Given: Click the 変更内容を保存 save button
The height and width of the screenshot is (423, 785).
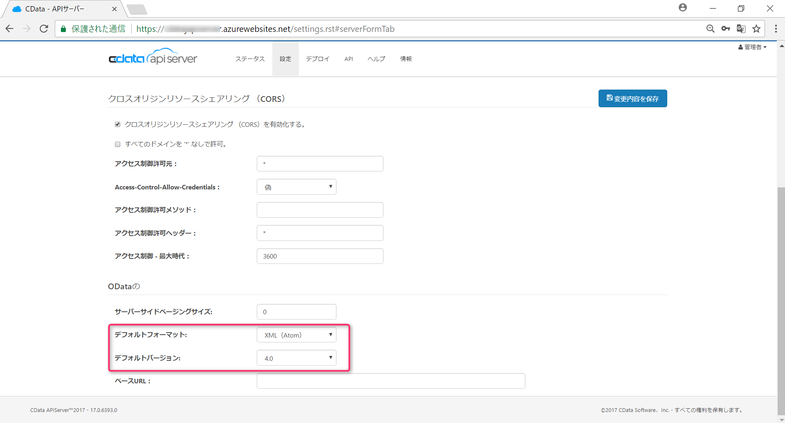Looking at the screenshot, I should coord(632,98).
